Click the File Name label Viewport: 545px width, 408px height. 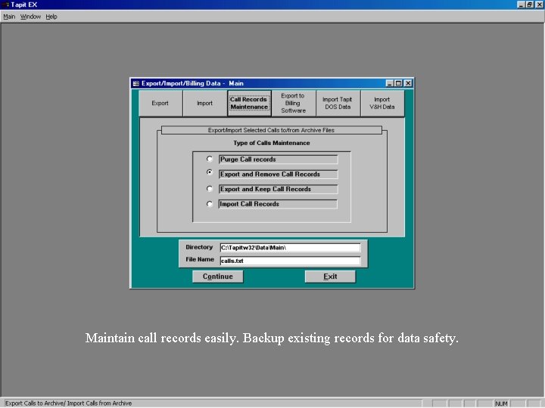[x=200, y=259]
